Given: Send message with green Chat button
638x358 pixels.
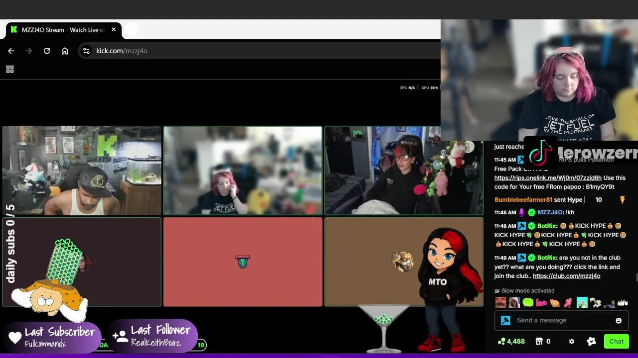Looking at the screenshot, I should coord(616,342).
